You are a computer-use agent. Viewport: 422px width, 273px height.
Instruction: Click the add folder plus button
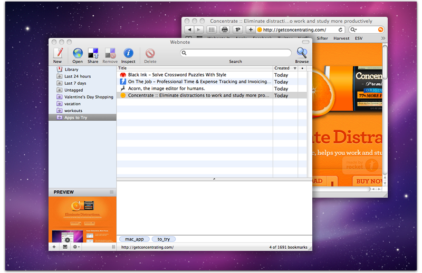coord(54,247)
